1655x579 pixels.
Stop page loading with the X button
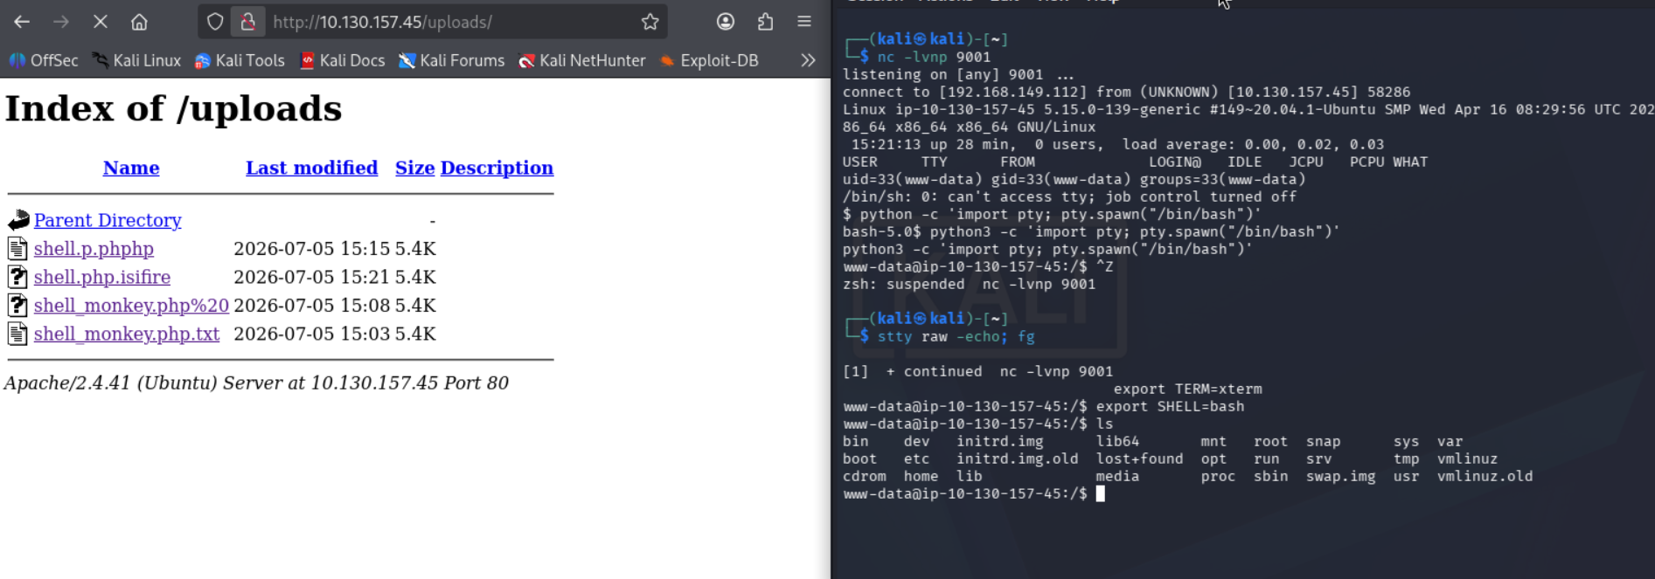click(100, 22)
